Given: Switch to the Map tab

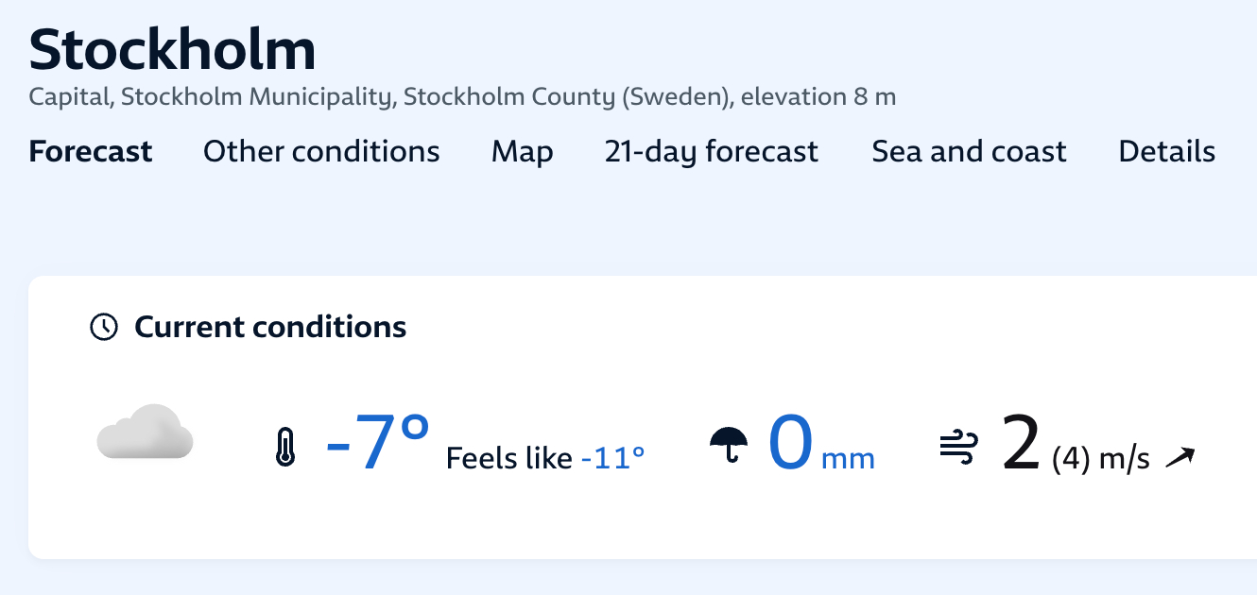Looking at the screenshot, I should pos(522,151).
